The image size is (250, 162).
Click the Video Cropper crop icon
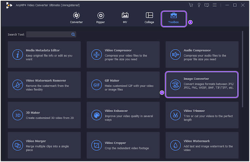[x=97, y=145]
